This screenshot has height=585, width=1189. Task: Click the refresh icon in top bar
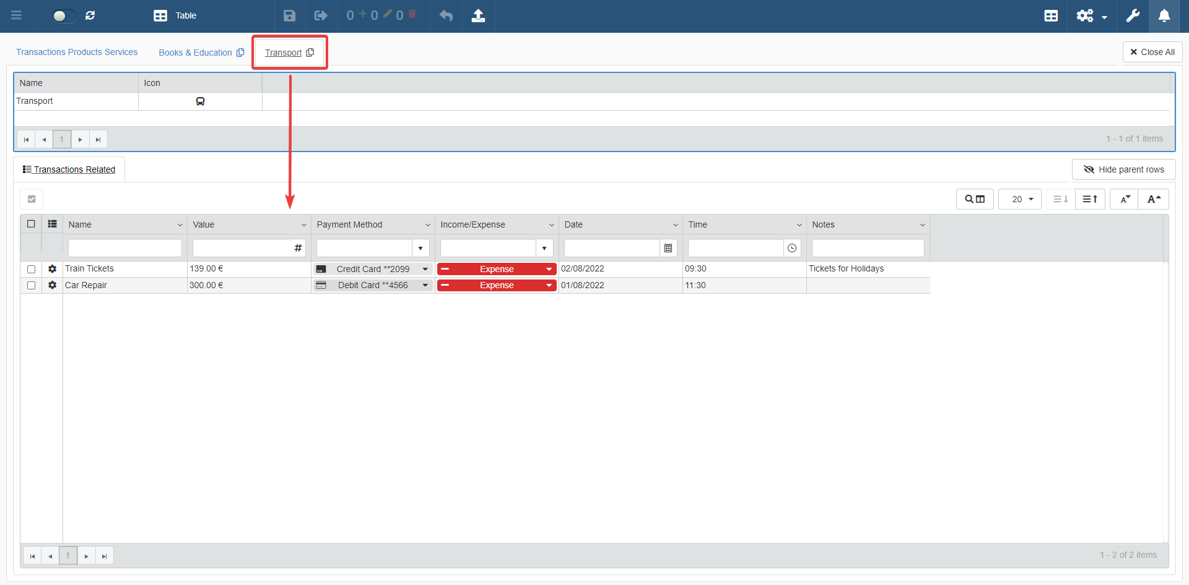(x=90, y=15)
